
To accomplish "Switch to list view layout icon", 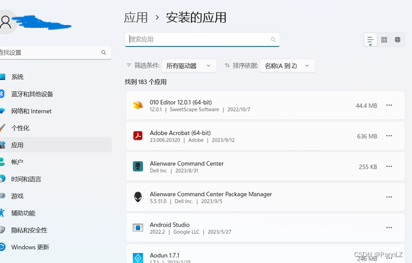I will pos(370,40).
